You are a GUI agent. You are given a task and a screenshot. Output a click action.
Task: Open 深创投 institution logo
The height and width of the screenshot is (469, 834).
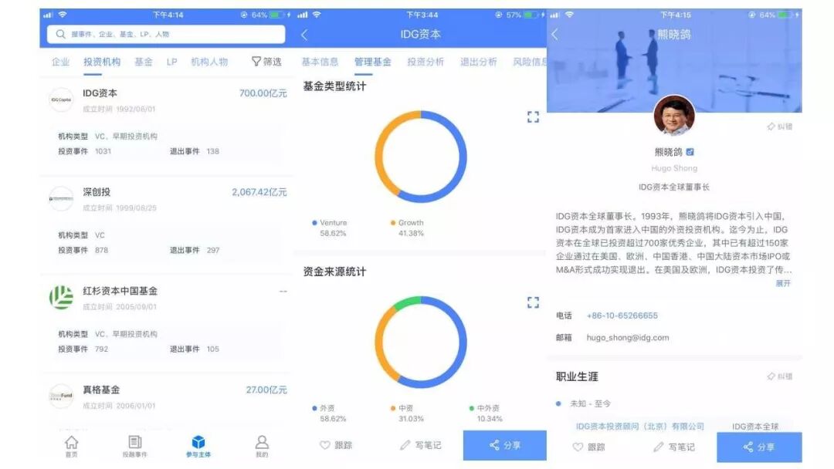[x=61, y=199]
